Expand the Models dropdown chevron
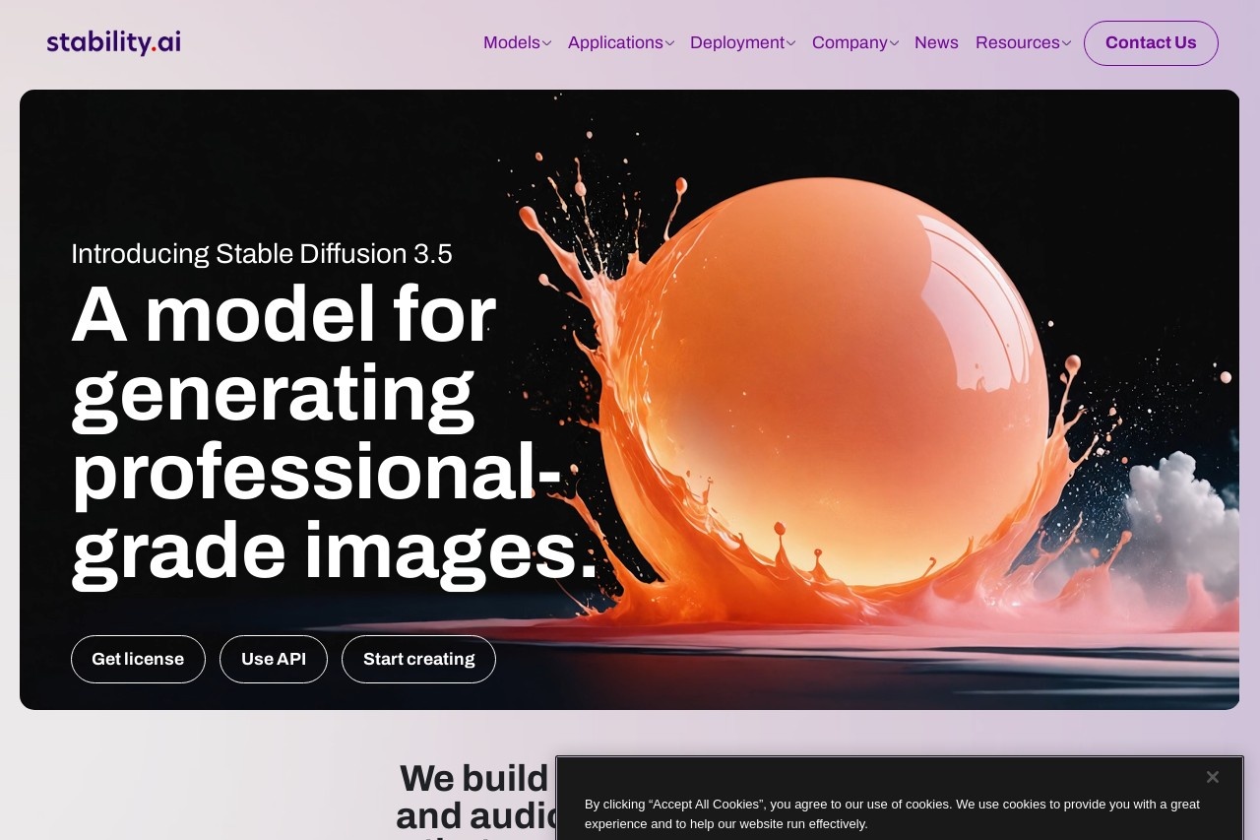This screenshot has height=840, width=1260. 546,43
